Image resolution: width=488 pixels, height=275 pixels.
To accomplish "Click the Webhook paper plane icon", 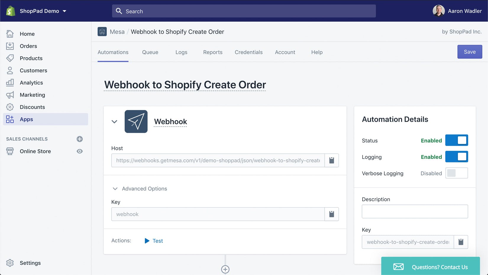I will click(x=136, y=122).
